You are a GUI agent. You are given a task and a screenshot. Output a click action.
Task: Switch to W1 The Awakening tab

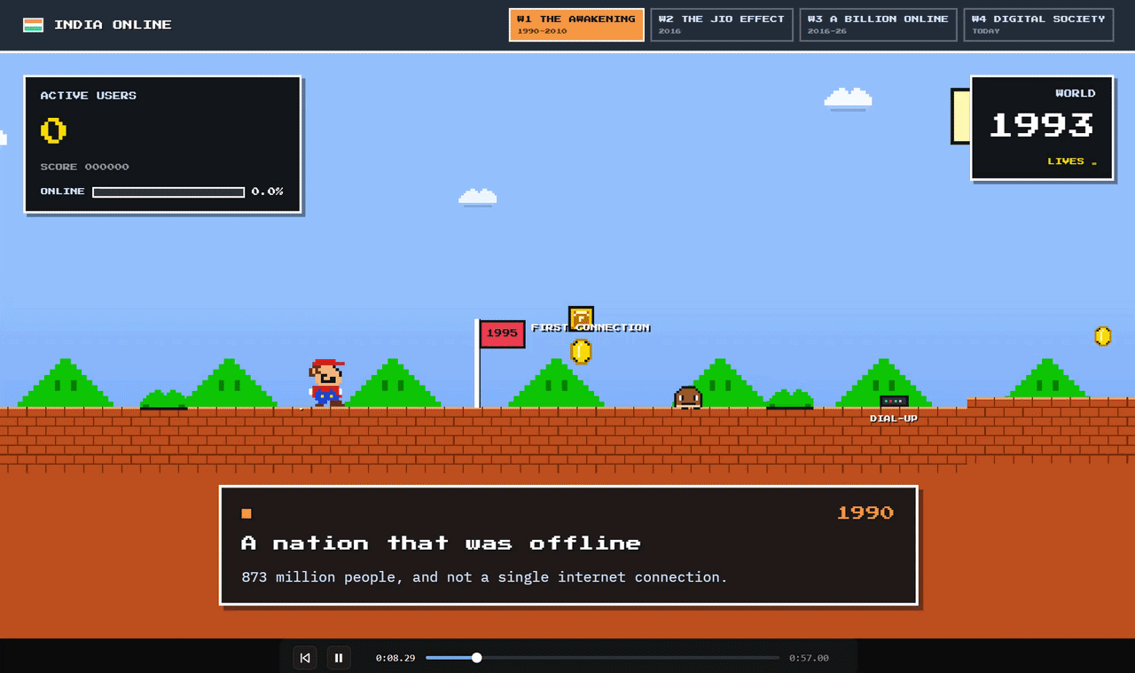(x=576, y=25)
